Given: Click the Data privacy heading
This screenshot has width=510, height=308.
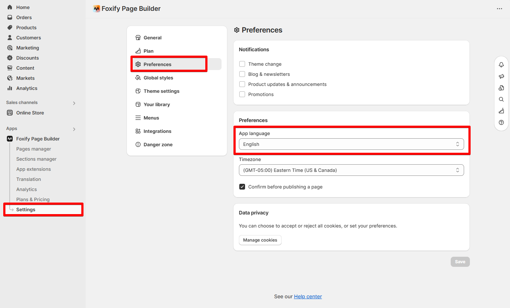Looking at the screenshot, I should (254, 213).
